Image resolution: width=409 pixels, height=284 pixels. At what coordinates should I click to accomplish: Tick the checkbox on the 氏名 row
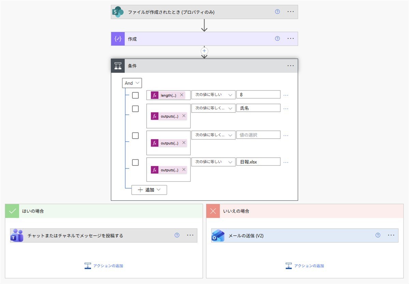click(135, 109)
